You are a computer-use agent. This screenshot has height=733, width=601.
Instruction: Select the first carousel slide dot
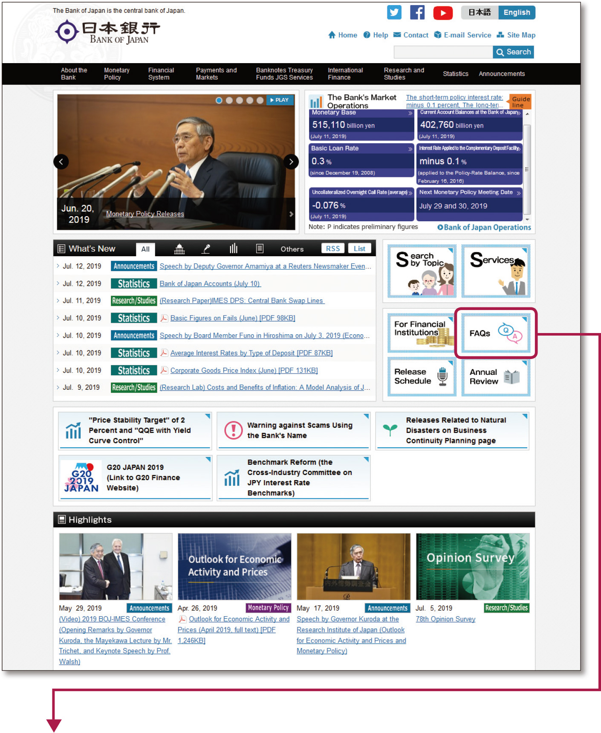[x=219, y=100]
